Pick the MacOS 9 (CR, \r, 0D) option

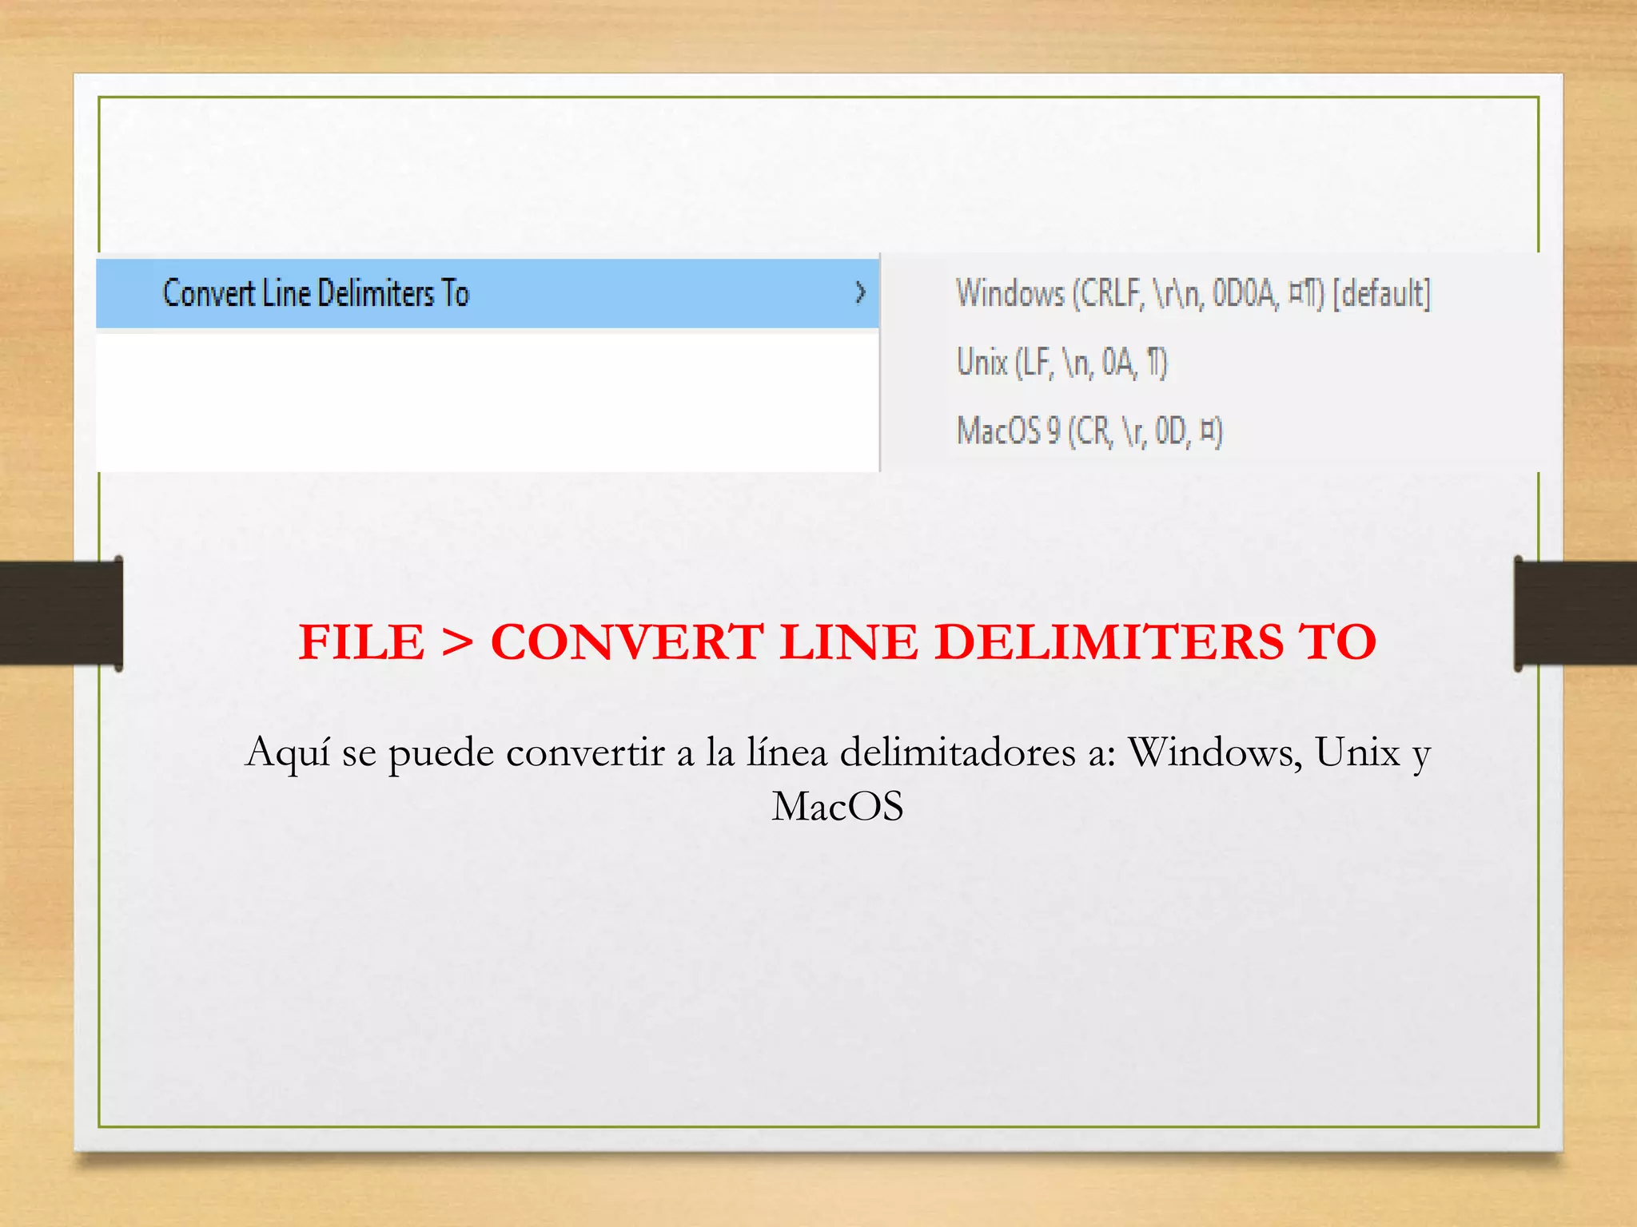click(x=1089, y=431)
